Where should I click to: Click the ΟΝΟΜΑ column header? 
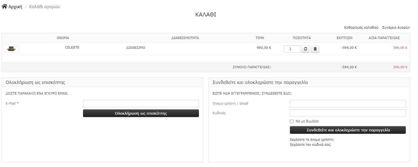[x=63, y=38]
